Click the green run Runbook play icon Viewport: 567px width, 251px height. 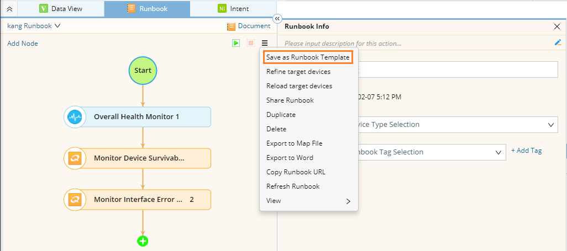point(236,43)
